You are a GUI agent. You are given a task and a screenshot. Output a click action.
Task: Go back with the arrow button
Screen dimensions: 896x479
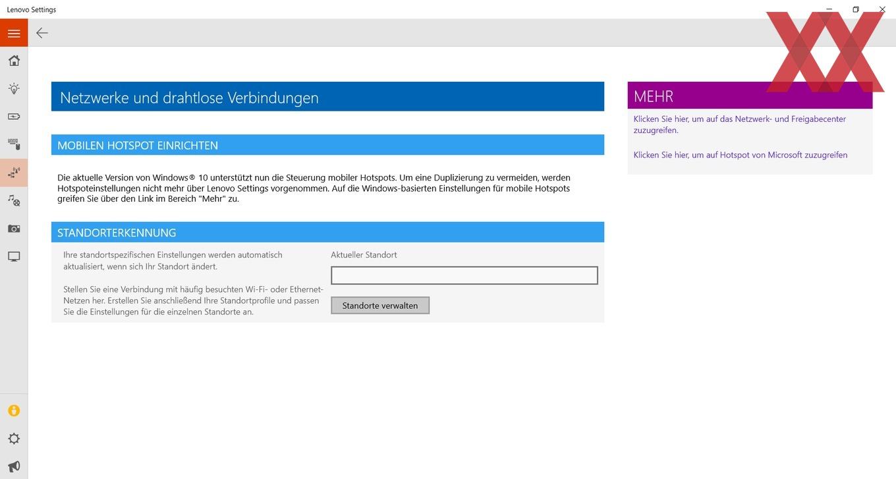click(x=42, y=33)
